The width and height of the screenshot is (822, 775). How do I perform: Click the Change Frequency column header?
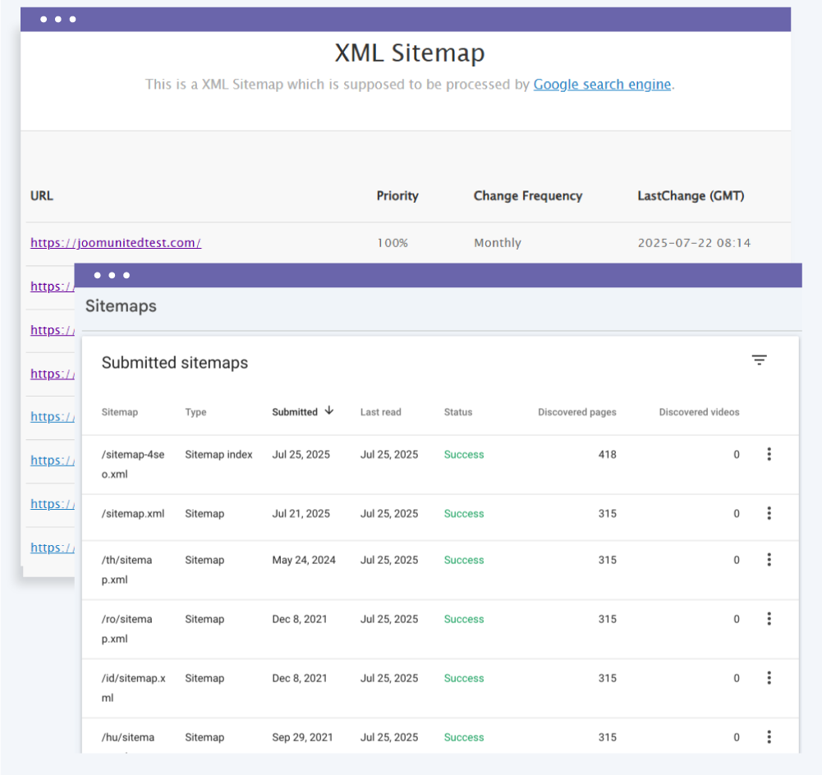pyautogui.click(x=527, y=195)
